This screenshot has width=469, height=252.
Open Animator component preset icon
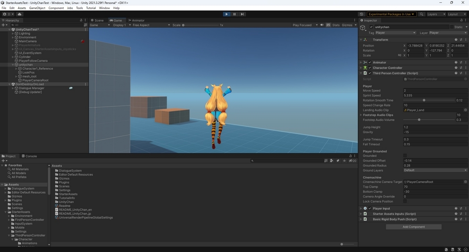coord(461,62)
